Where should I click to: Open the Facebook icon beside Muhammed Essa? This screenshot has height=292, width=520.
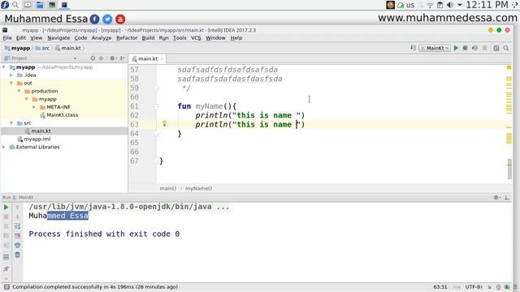(94, 19)
